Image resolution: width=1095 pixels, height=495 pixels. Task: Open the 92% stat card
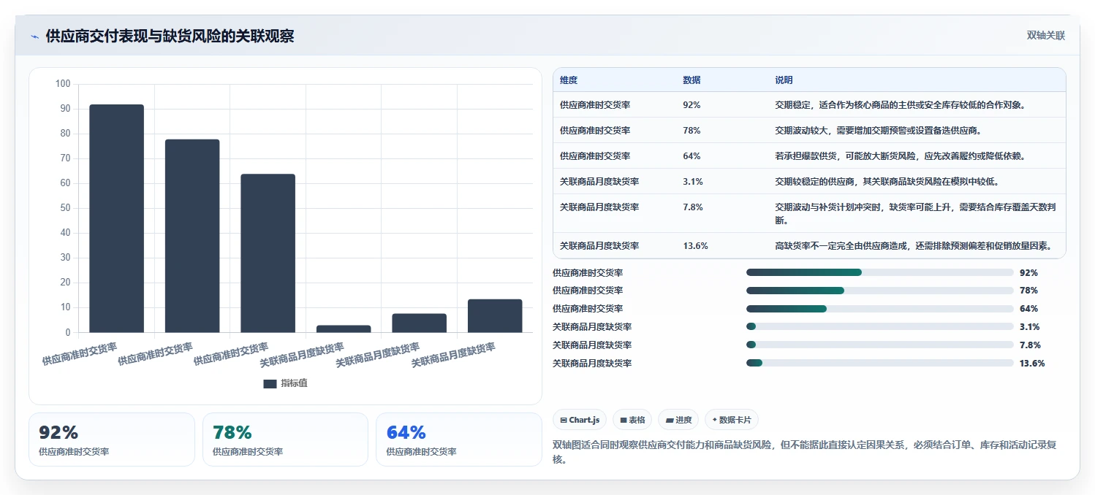(112, 440)
